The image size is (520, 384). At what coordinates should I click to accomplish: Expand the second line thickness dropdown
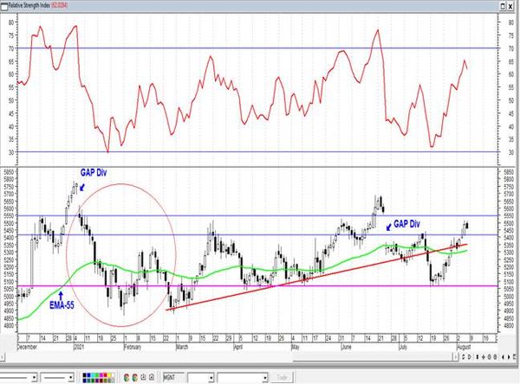coord(71,377)
